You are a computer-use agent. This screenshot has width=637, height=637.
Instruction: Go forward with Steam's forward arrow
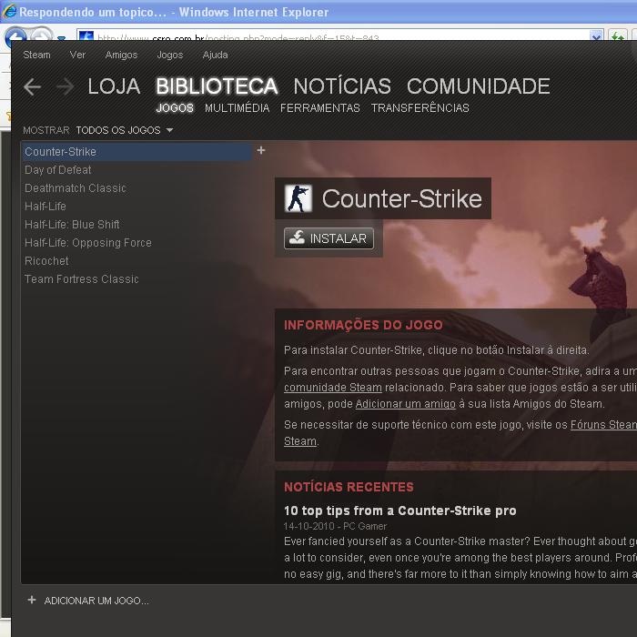click(65, 87)
